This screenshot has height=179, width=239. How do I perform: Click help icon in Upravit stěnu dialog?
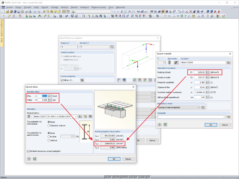click(x=29, y=159)
